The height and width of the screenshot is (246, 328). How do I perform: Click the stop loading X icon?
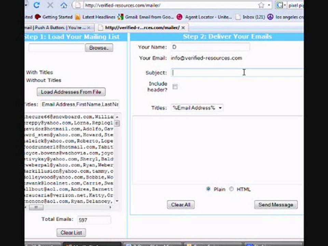[x=50, y=5]
